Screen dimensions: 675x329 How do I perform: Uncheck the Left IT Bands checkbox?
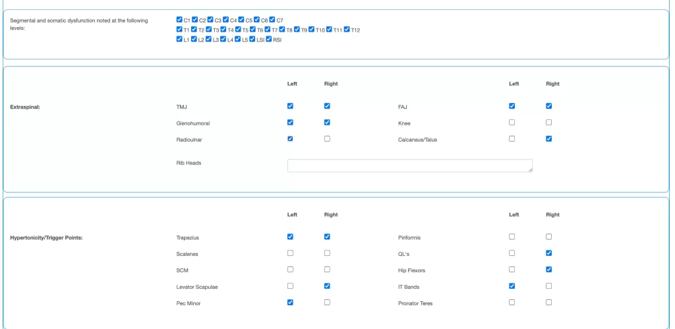[x=512, y=286]
